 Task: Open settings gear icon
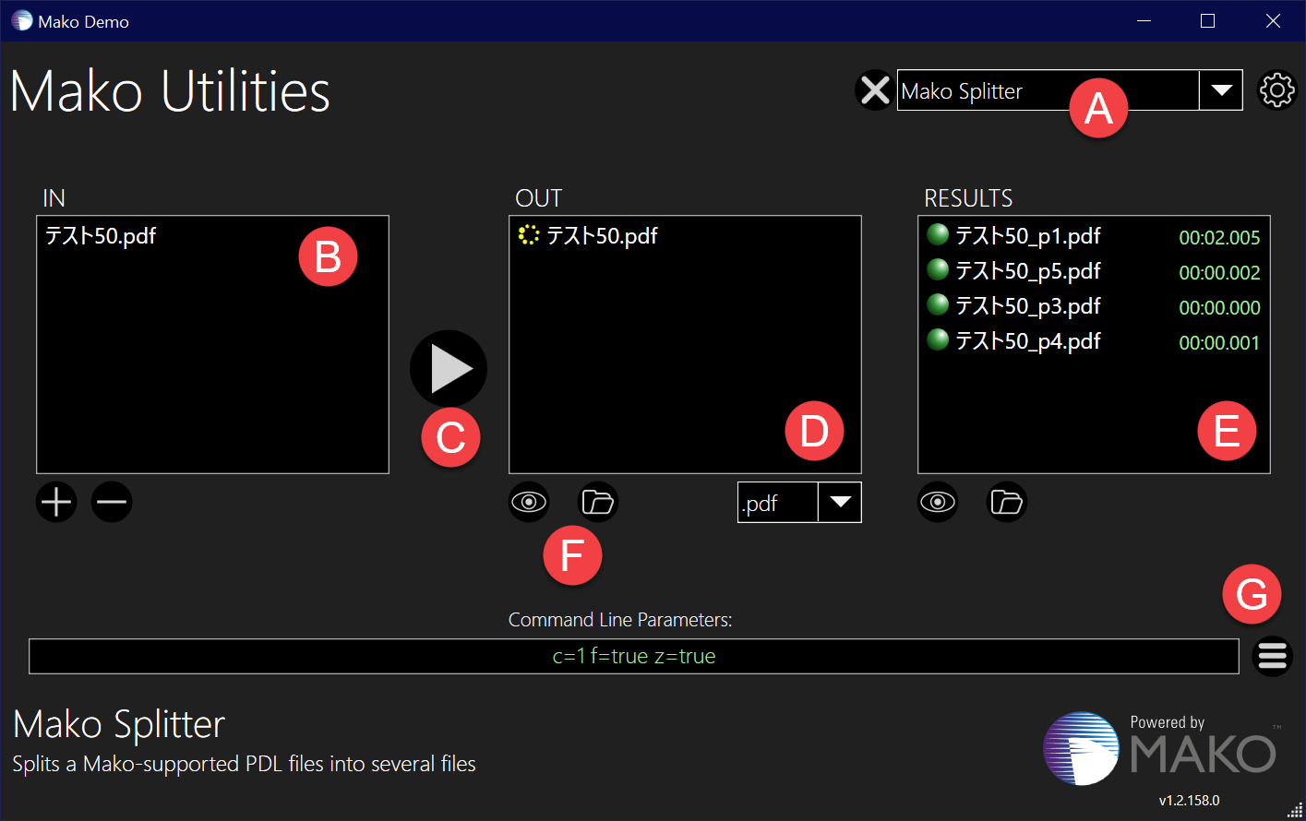pyautogui.click(x=1277, y=90)
